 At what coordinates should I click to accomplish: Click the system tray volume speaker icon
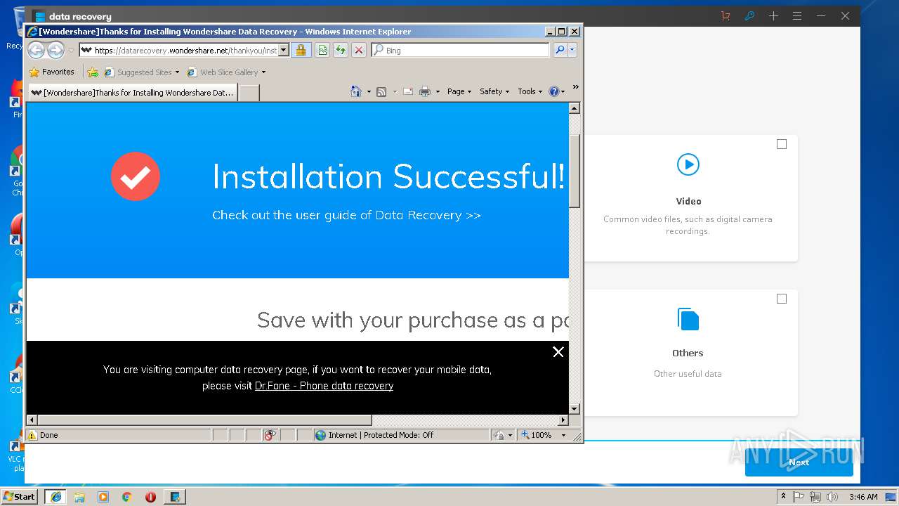pos(832,497)
